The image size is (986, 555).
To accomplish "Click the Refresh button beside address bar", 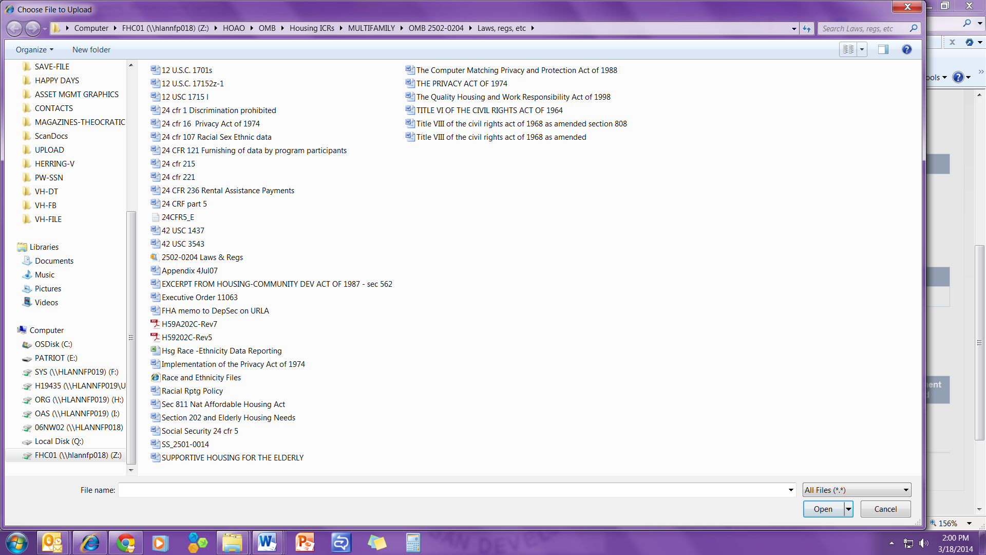I will point(807,28).
